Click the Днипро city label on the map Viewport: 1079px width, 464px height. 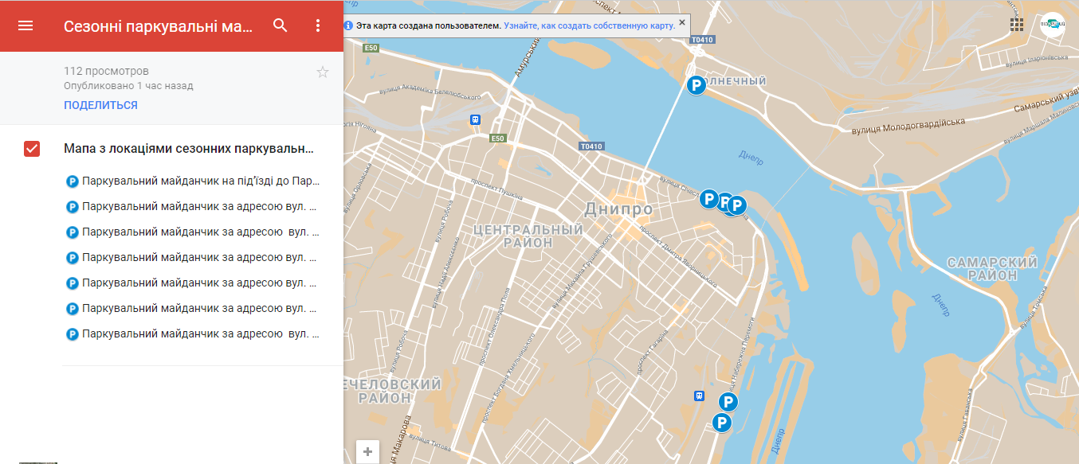click(618, 210)
